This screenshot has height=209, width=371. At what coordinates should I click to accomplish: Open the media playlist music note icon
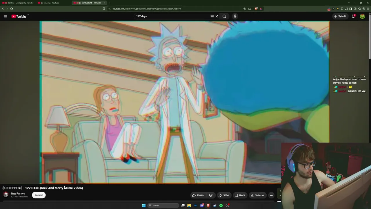[346, 9]
